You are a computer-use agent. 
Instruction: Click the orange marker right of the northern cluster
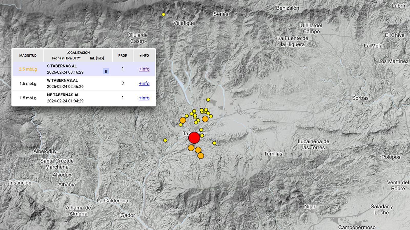[x=205, y=119]
